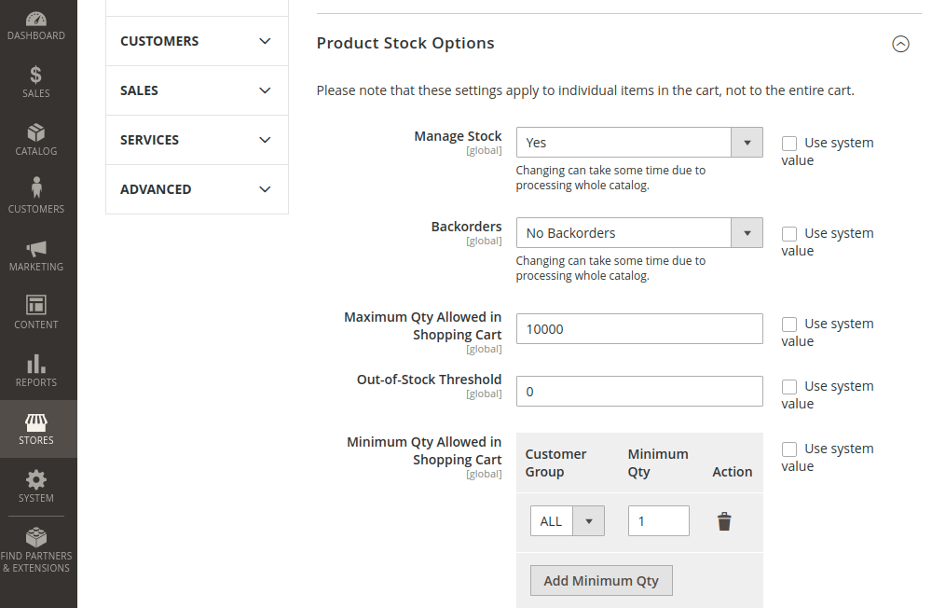The image size is (932, 608).
Task: Open the Backorders dropdown
Action: point(639,232)
